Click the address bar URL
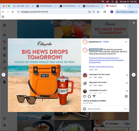This screenshot has width=139, height=131. 34,12
